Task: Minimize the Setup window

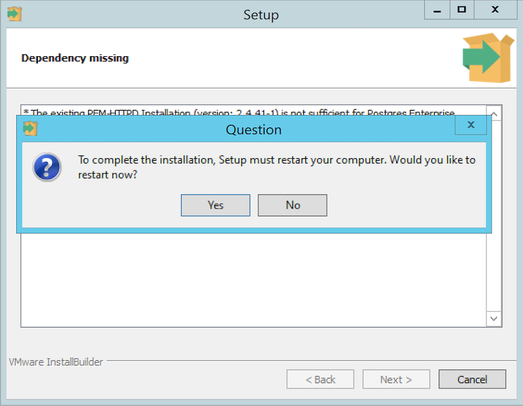Action: 437,10
